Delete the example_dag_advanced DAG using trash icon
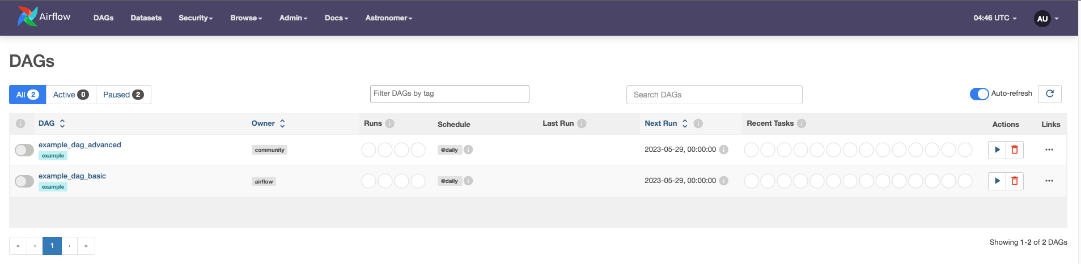This screenshot has width=1081, height=264. [1014, 150]
